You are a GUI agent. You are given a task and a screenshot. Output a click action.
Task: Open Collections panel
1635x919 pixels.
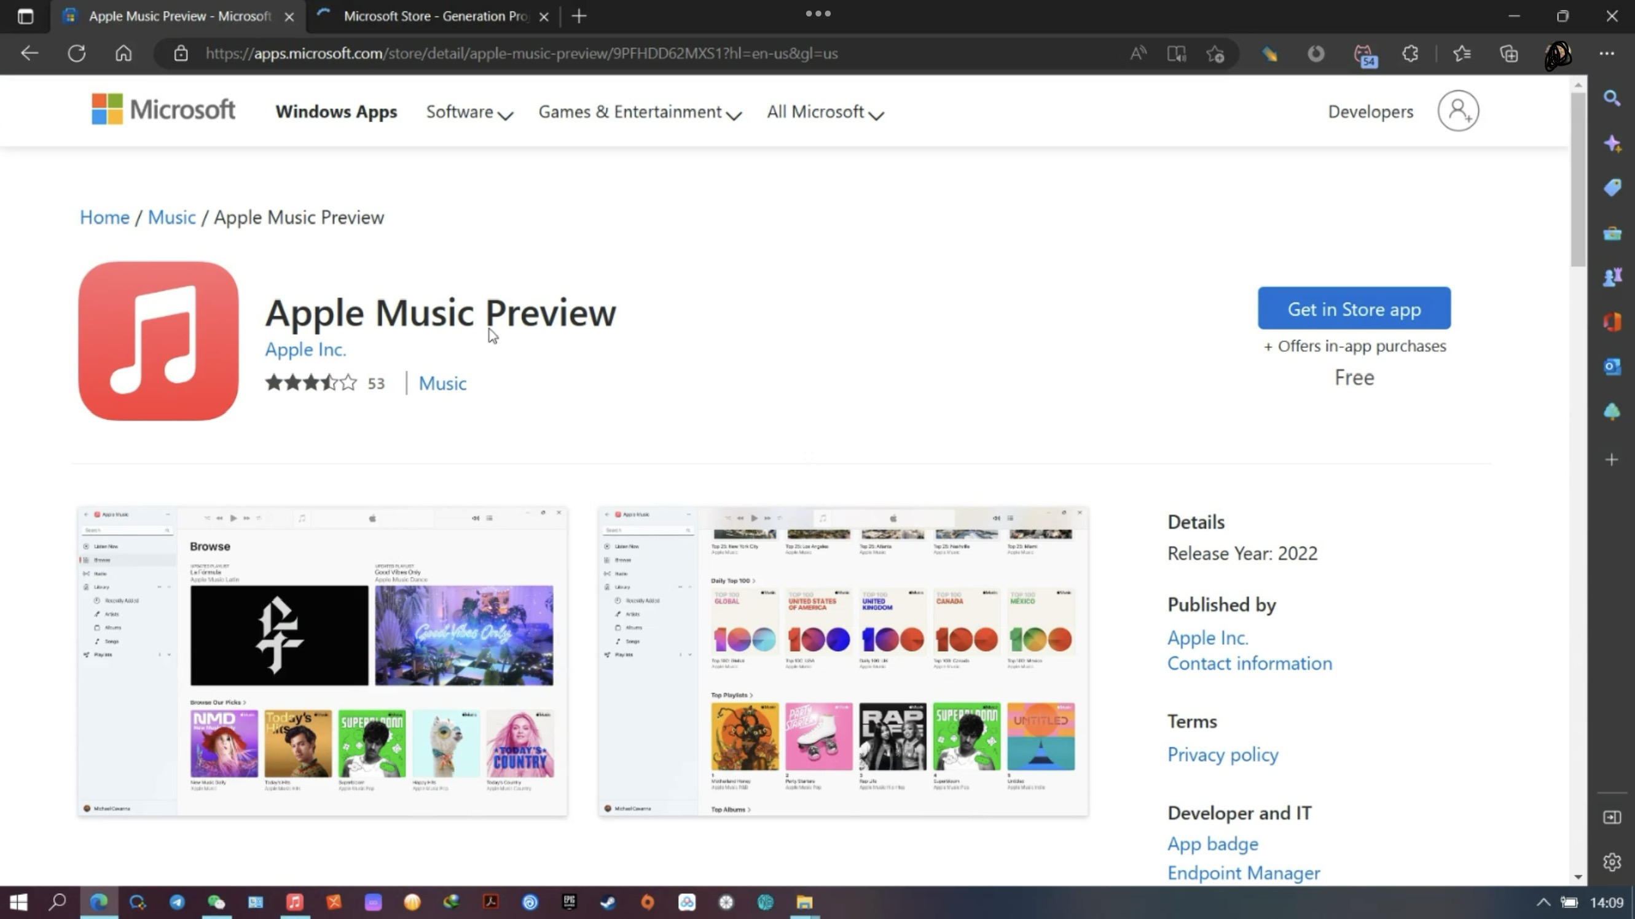pyautogui.click(x=1508, y=53)
